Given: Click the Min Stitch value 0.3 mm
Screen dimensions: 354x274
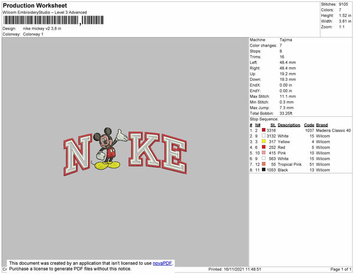Looking at the screenshot, I should (287, 102).
